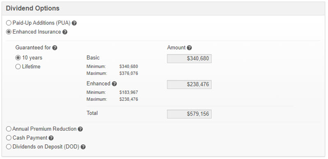The image size is (328, 159).
Task: Click the Basic maximum value $376,076
Action: pyautogui.click(x=128, y=73)
